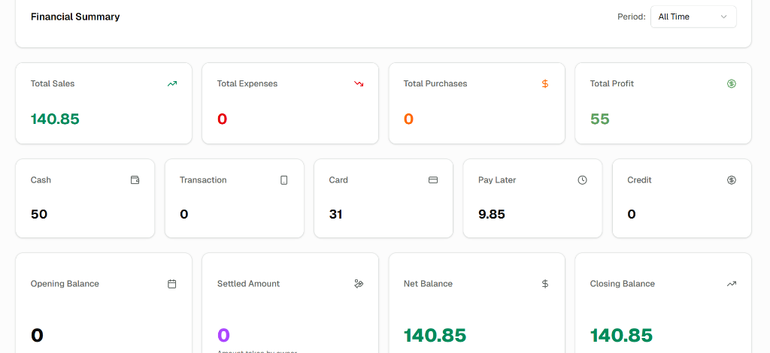
Task: Click the phone icon on Transaction card
Action: pos(283,180)
